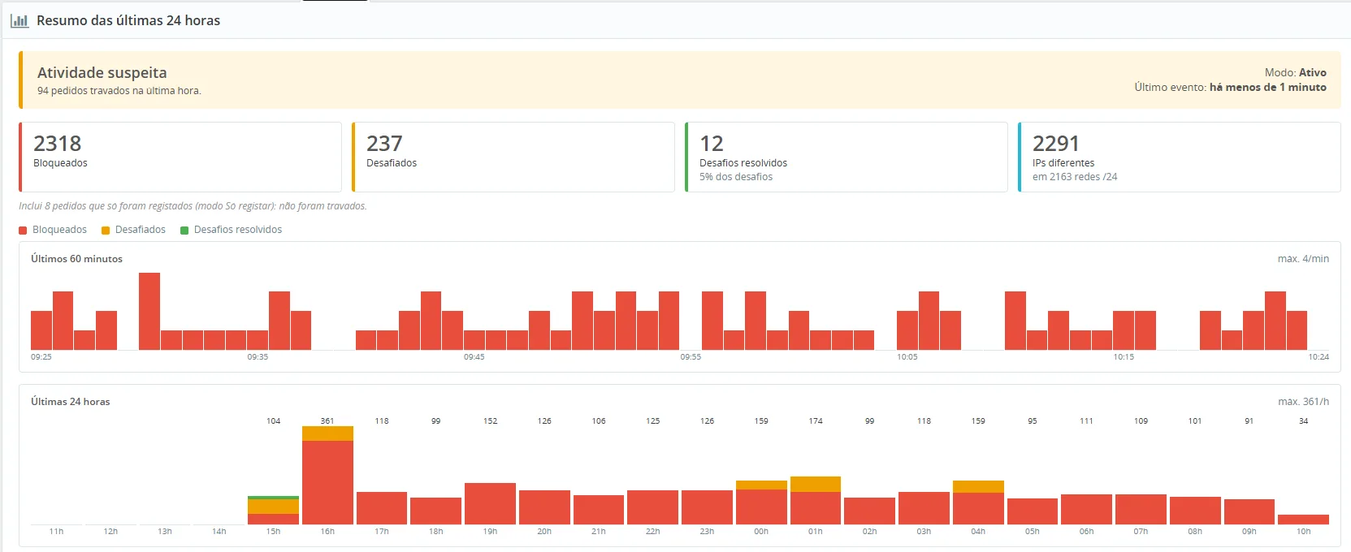Select the 01h bar showing 174
The height and width of the screenshot is (552, 1351).
(816, 500)
